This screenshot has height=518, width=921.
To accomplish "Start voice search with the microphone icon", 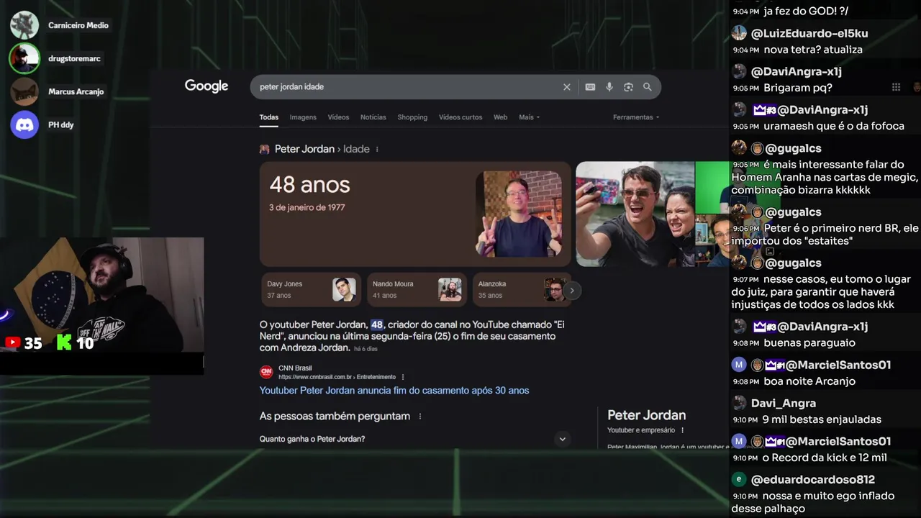I will (609, 87).
